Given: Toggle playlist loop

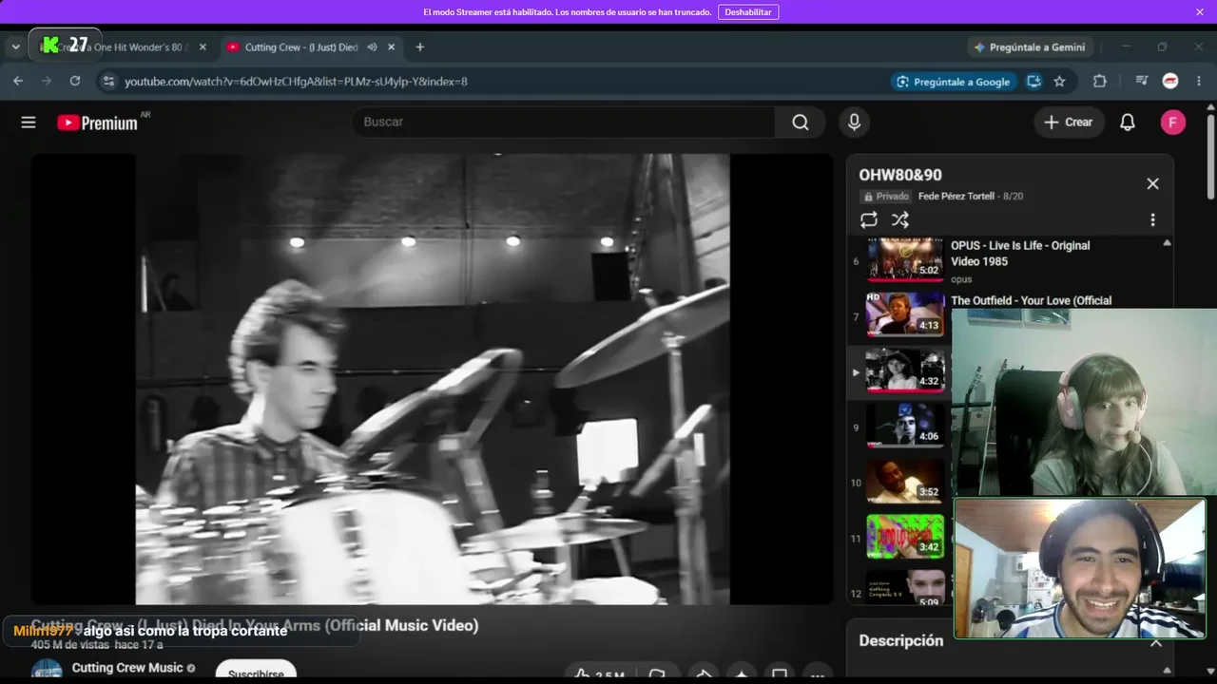Looking at the screenshot, I should coord(869,220).
